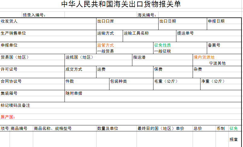Select the 照章 cell under 征免
243x147 pixels.
click(x=235, y=139)
